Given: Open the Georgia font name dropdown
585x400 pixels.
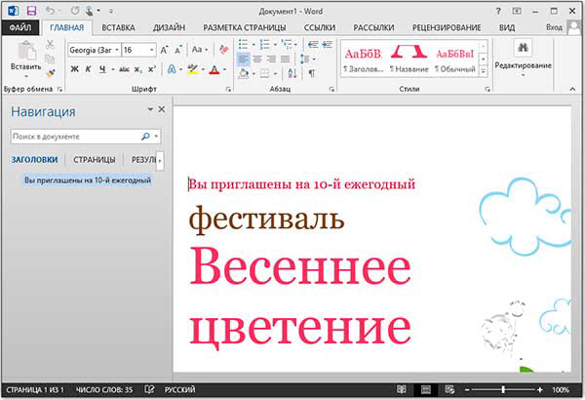Looking at the screenshot, I should (116, 50).
